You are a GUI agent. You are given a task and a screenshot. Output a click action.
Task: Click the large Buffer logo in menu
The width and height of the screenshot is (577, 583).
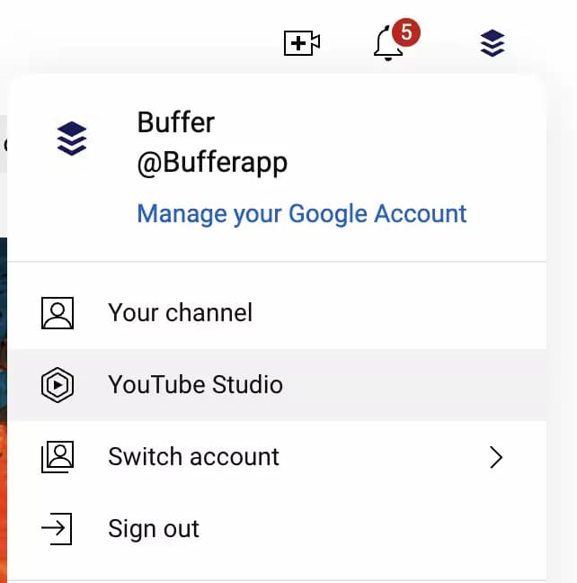click(x=72, y=139)
